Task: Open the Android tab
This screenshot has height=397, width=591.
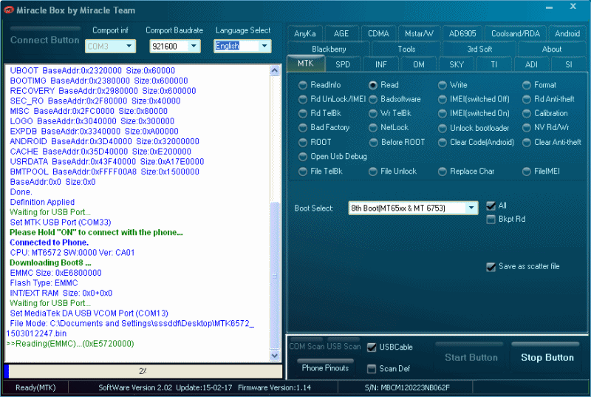Action: (x=567, y=33)
